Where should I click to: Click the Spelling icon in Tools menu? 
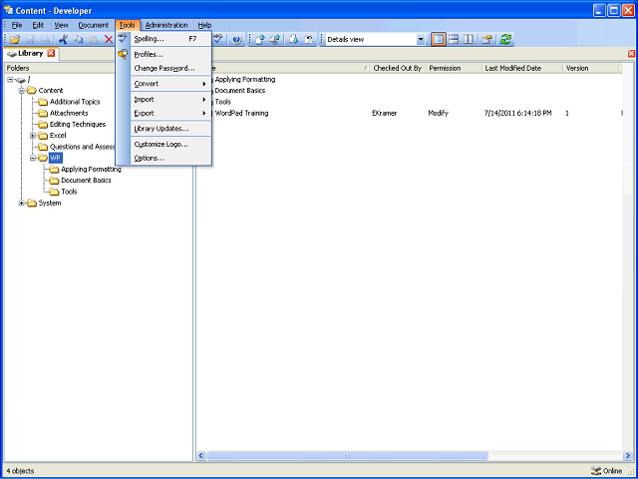coord(123,39)
